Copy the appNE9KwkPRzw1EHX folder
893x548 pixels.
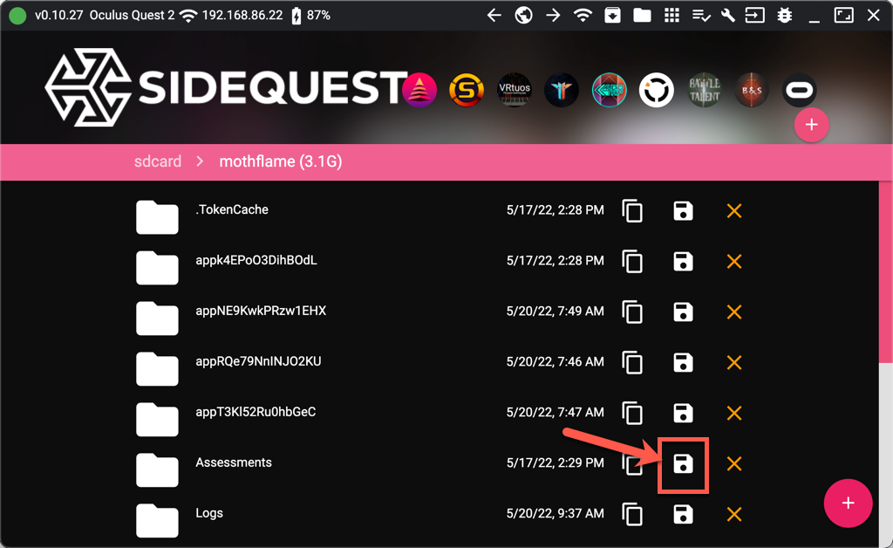633,312
